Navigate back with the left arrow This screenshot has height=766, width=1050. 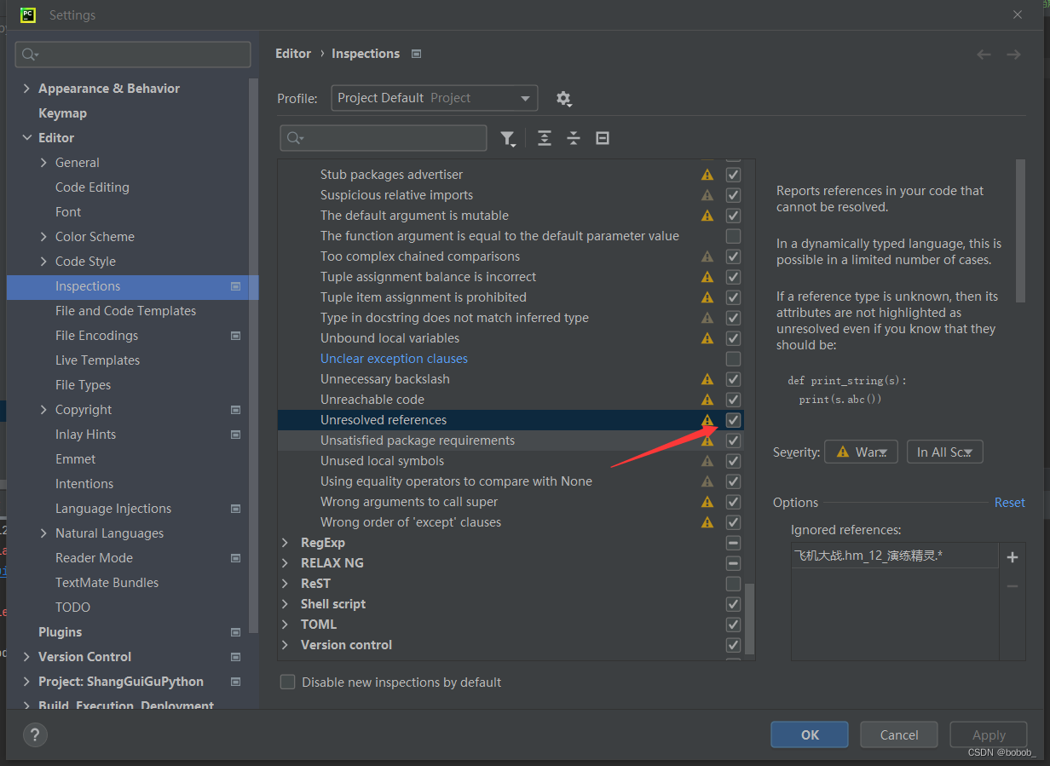coord(984,55)
